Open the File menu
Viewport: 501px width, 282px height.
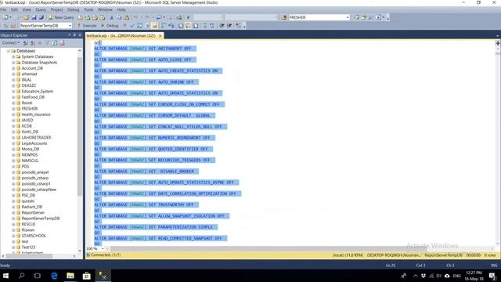pos(3,9)
